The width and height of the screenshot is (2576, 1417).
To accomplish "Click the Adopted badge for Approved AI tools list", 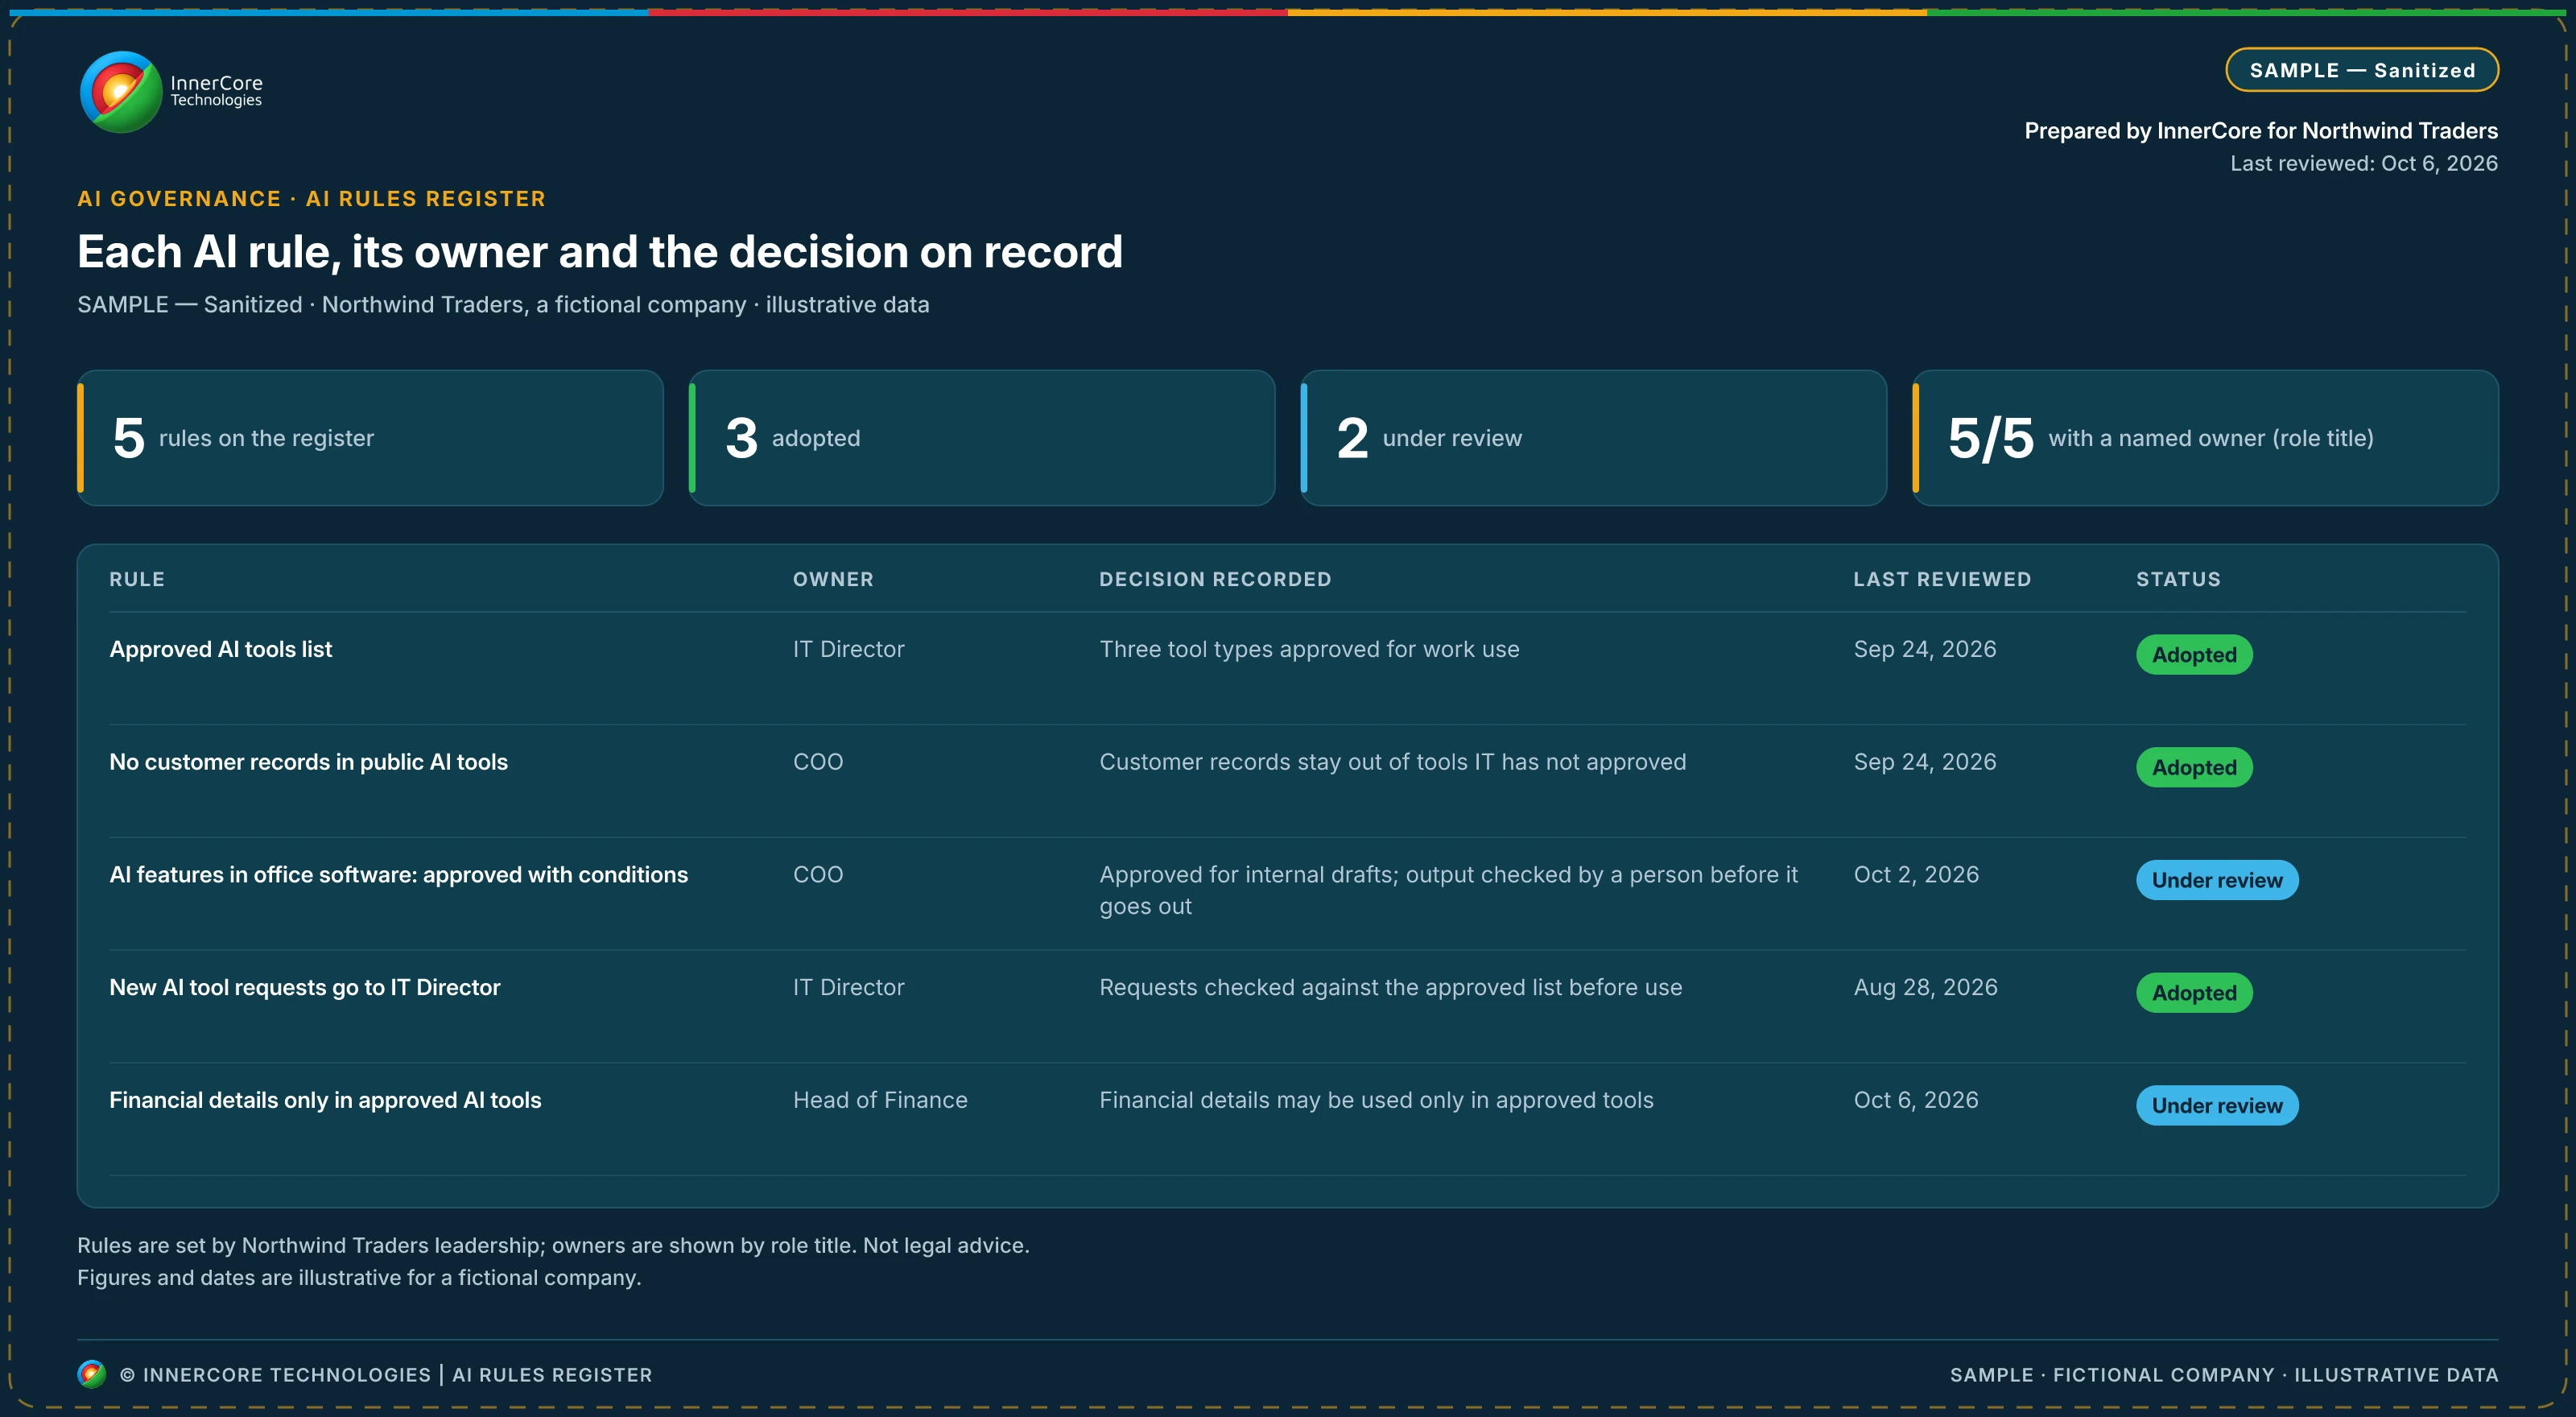I will point(2194,655).
